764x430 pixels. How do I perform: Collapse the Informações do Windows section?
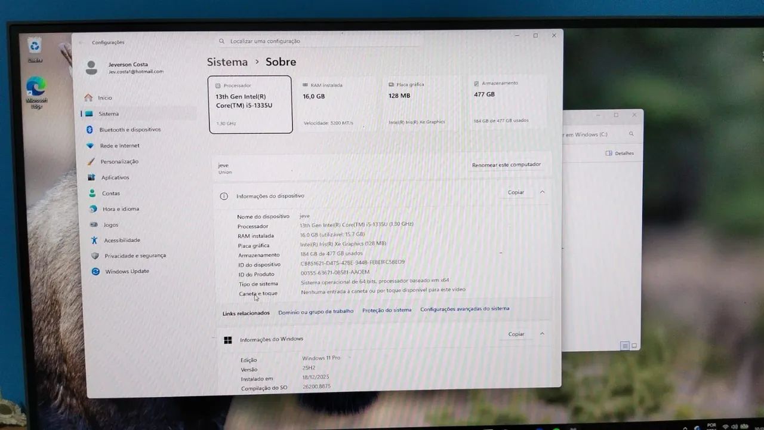542,334
